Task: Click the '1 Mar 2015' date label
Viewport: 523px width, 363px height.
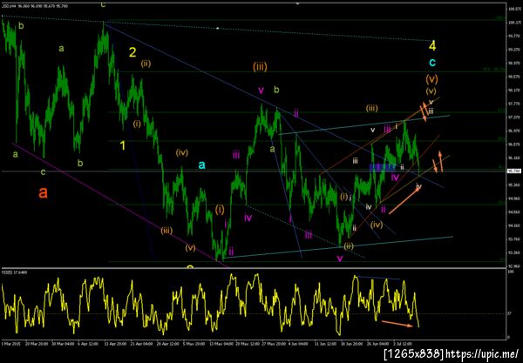Action: [11, 343]
